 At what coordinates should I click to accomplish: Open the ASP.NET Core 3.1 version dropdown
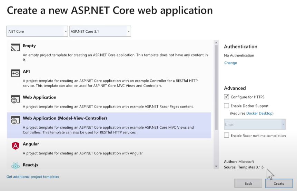click(100, 31)
